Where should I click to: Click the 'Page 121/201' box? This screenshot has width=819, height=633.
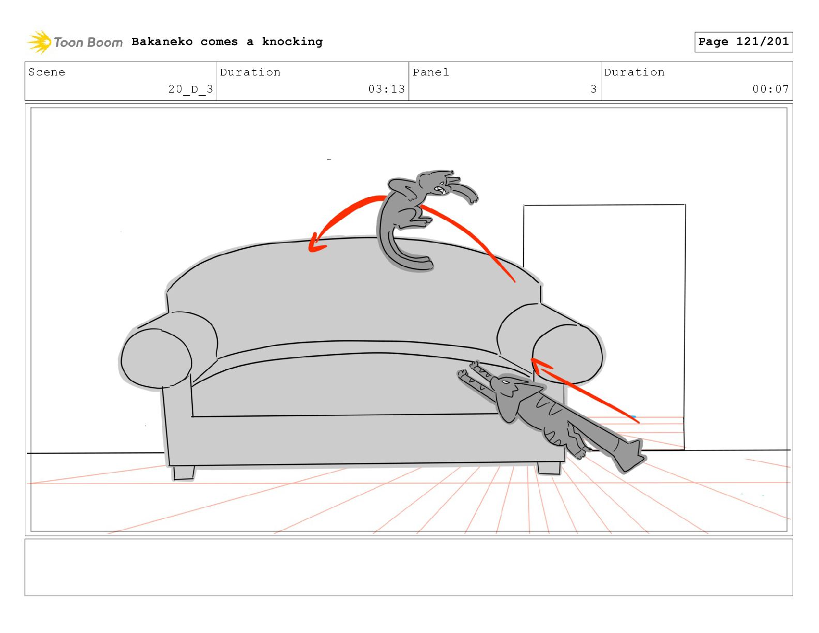point(744,42)
